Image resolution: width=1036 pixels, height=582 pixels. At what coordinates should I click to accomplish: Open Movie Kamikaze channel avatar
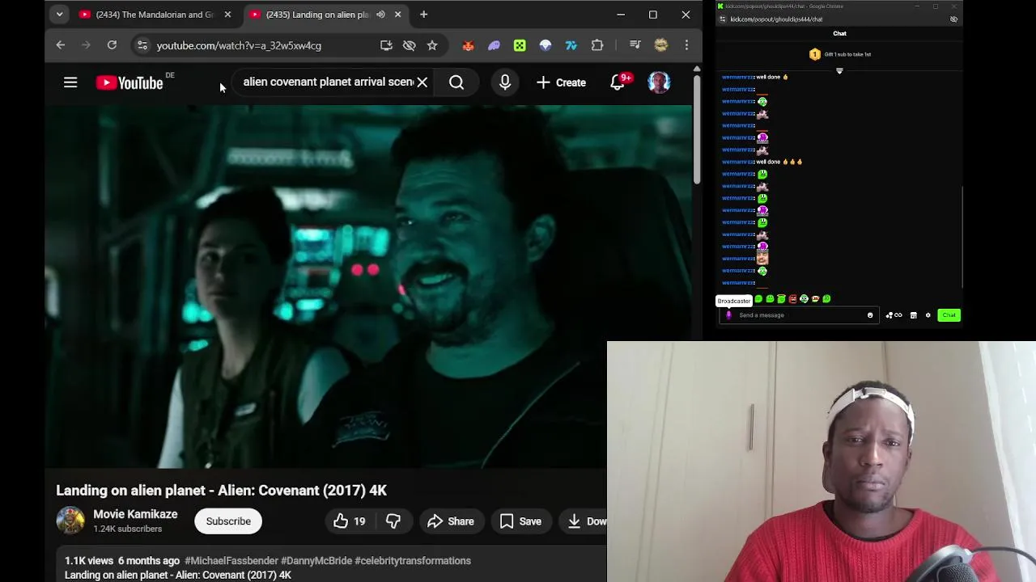point(70,521)
